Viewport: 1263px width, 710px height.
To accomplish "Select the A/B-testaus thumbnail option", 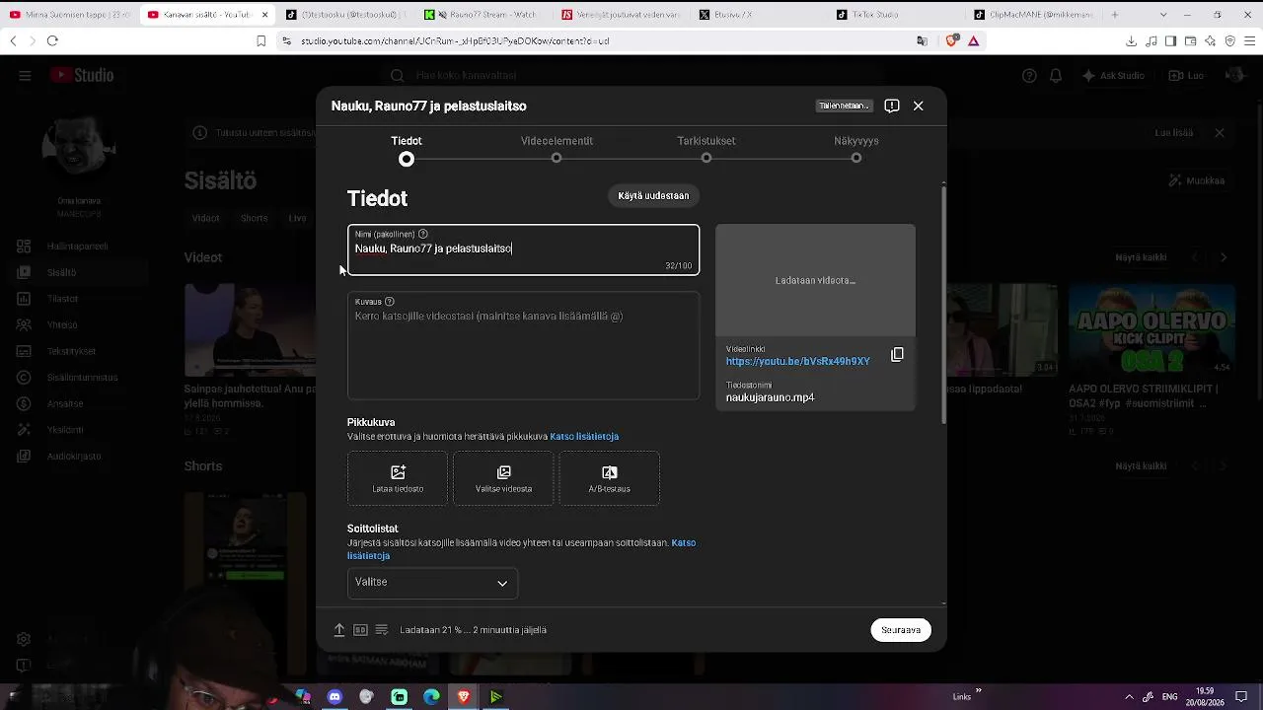I will tap(609, 478).
